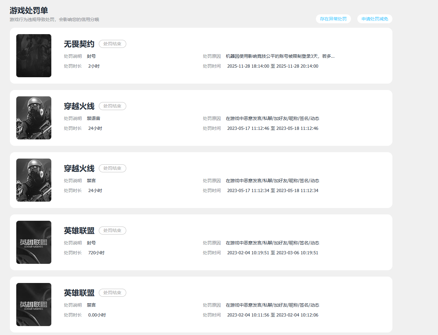Click the truncated reason starting with 机器因使用影响竞技公平

pyautogui.click(x=280, y=56)
